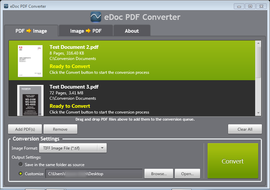Click the eDoc PDF Converter logo icon
270x190 pixels.
(96, 17)
